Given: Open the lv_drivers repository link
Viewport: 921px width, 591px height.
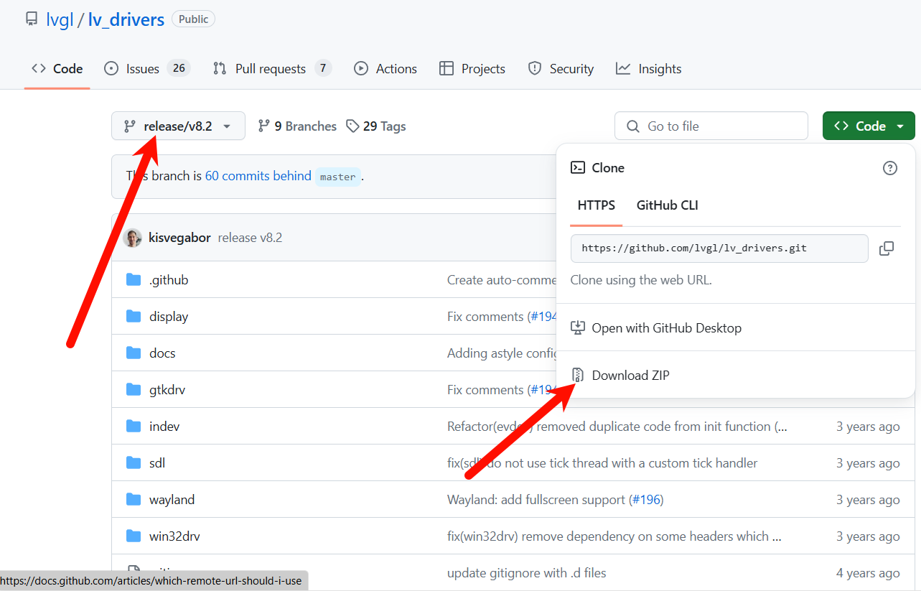Looking at the screenshot, I should 126,19.
